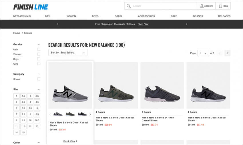This screenshot has height=145, width=243.
Task: Open Men's New Balance 247 Knit Casual Shoes
Action: [x=158, y=119]
